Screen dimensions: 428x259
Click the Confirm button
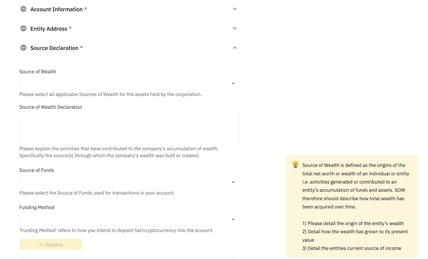coord(50,245)
